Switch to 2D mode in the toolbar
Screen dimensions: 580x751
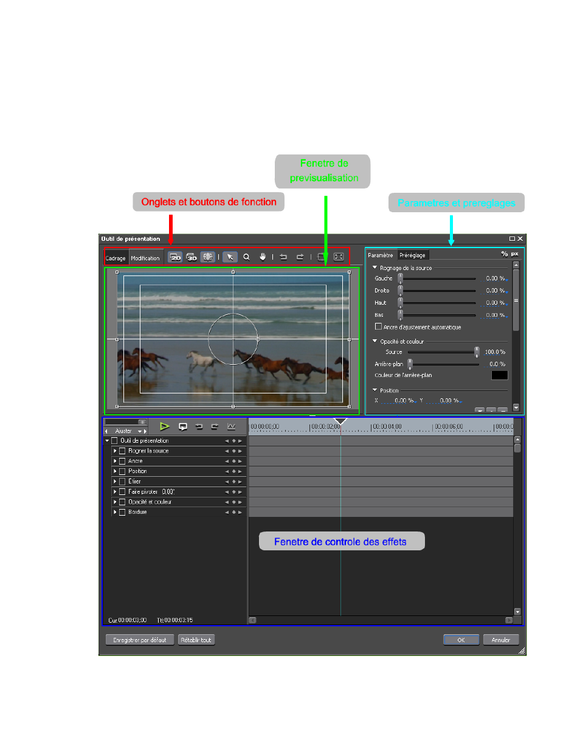[175, 257]
